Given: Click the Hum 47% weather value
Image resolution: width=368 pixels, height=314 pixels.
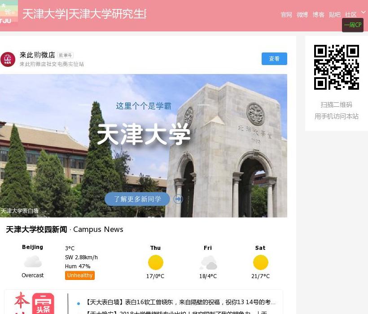Looking at the screenshot, I should (78, 266).
